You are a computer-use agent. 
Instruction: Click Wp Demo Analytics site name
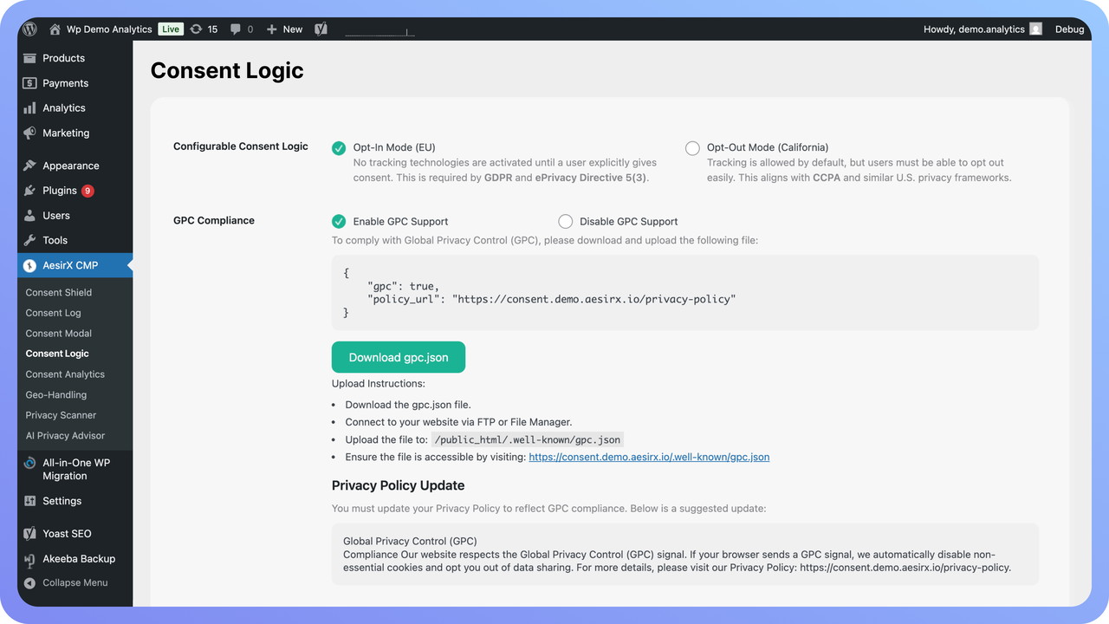(109, 29)
